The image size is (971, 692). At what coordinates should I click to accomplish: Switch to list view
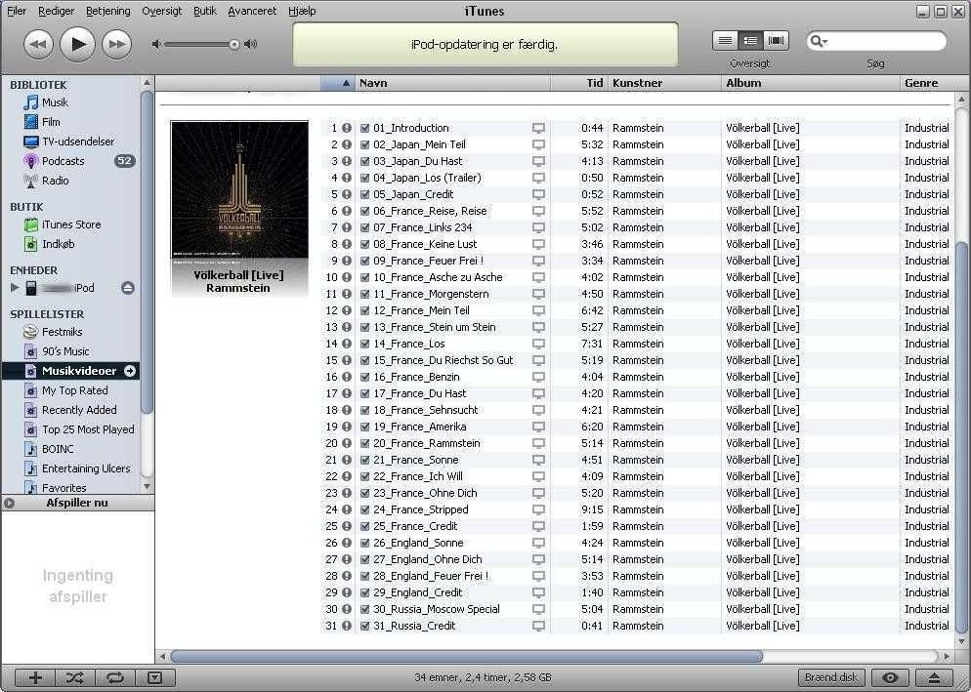tap(725, 41)
